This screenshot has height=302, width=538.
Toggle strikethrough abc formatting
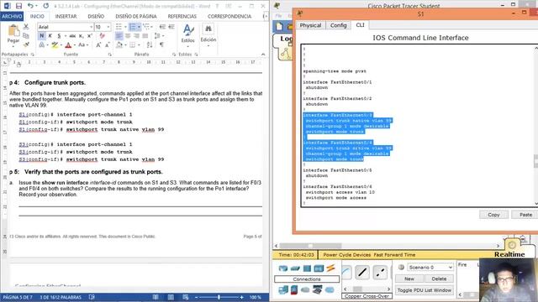72,35
